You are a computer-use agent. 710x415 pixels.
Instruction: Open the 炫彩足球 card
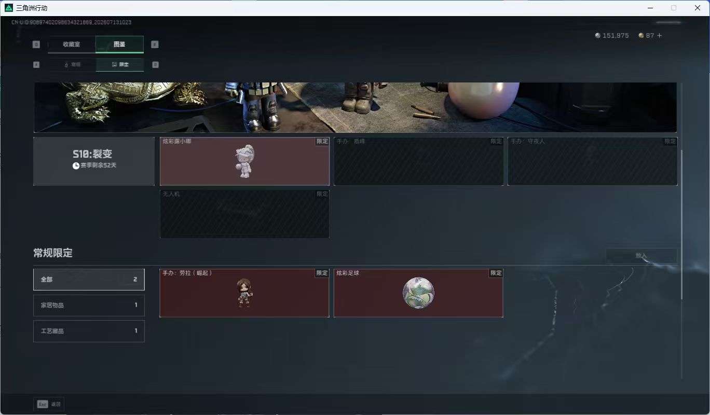click(418, 293)
